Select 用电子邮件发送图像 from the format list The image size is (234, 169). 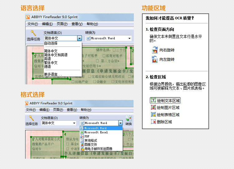point(98,149)
